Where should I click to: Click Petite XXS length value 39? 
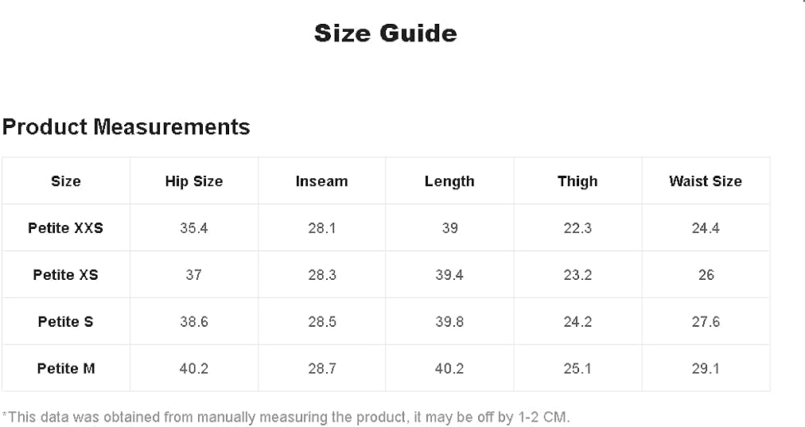(x=449, y=228)
